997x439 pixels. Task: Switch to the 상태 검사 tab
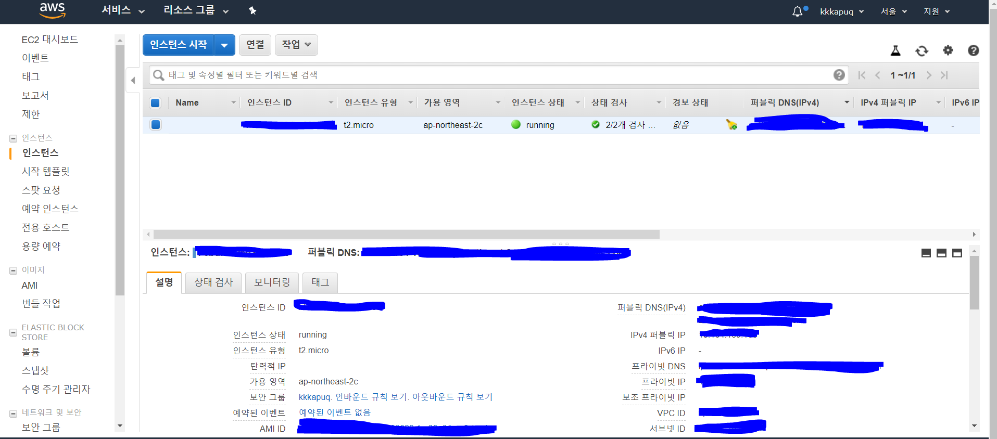coord(213,282)
